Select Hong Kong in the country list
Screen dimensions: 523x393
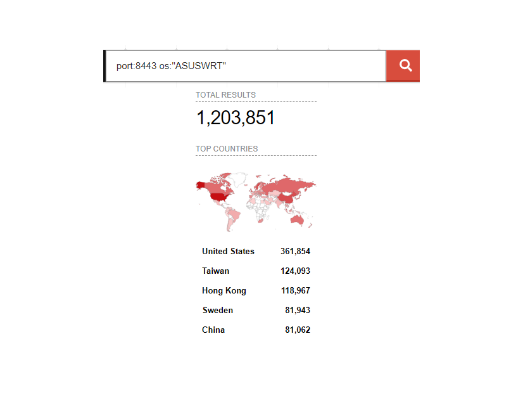[x=224, y=291]
